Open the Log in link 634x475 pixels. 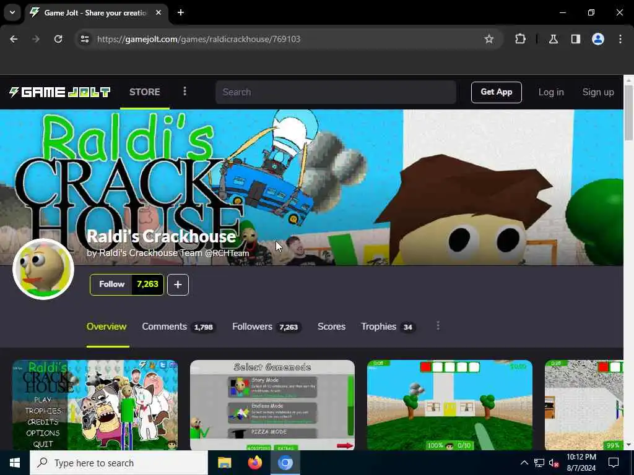click(550, 92)
